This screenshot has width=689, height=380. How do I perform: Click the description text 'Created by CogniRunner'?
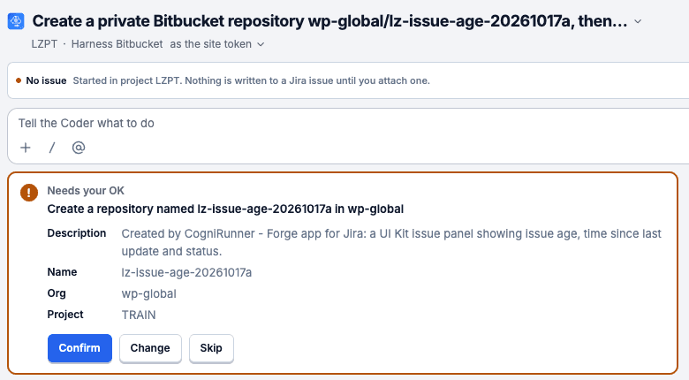[188, 233]
